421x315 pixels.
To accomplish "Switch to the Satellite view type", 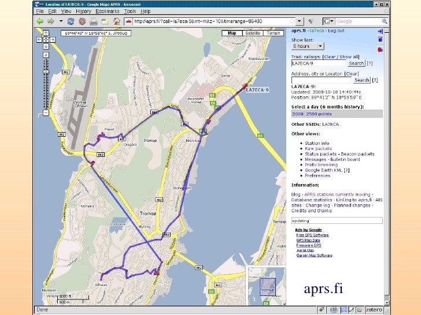I will point(253,33).
